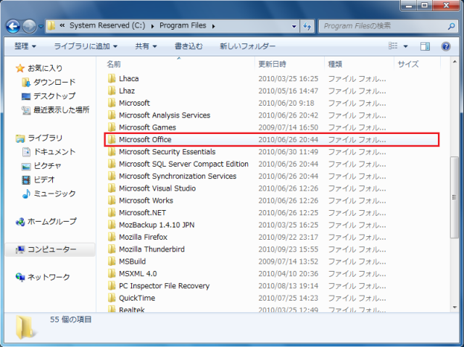Open recent pages dropdown beside navigation arrows
Viewport: 464px width, 347px height.
click(x=41, y=27)
